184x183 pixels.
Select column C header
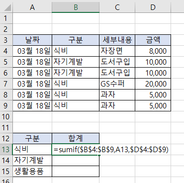pos(117,7)
